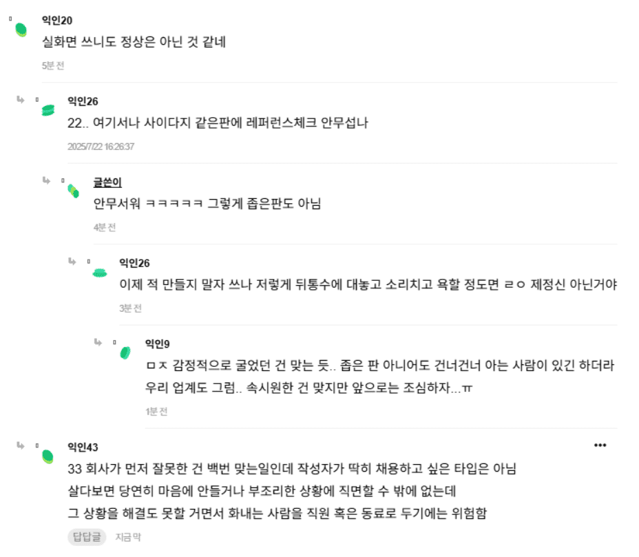Click reply arrow icon beside 글쓴이
Image resolution: width=639 pixels, height=557 pixels.
(46, 180)
